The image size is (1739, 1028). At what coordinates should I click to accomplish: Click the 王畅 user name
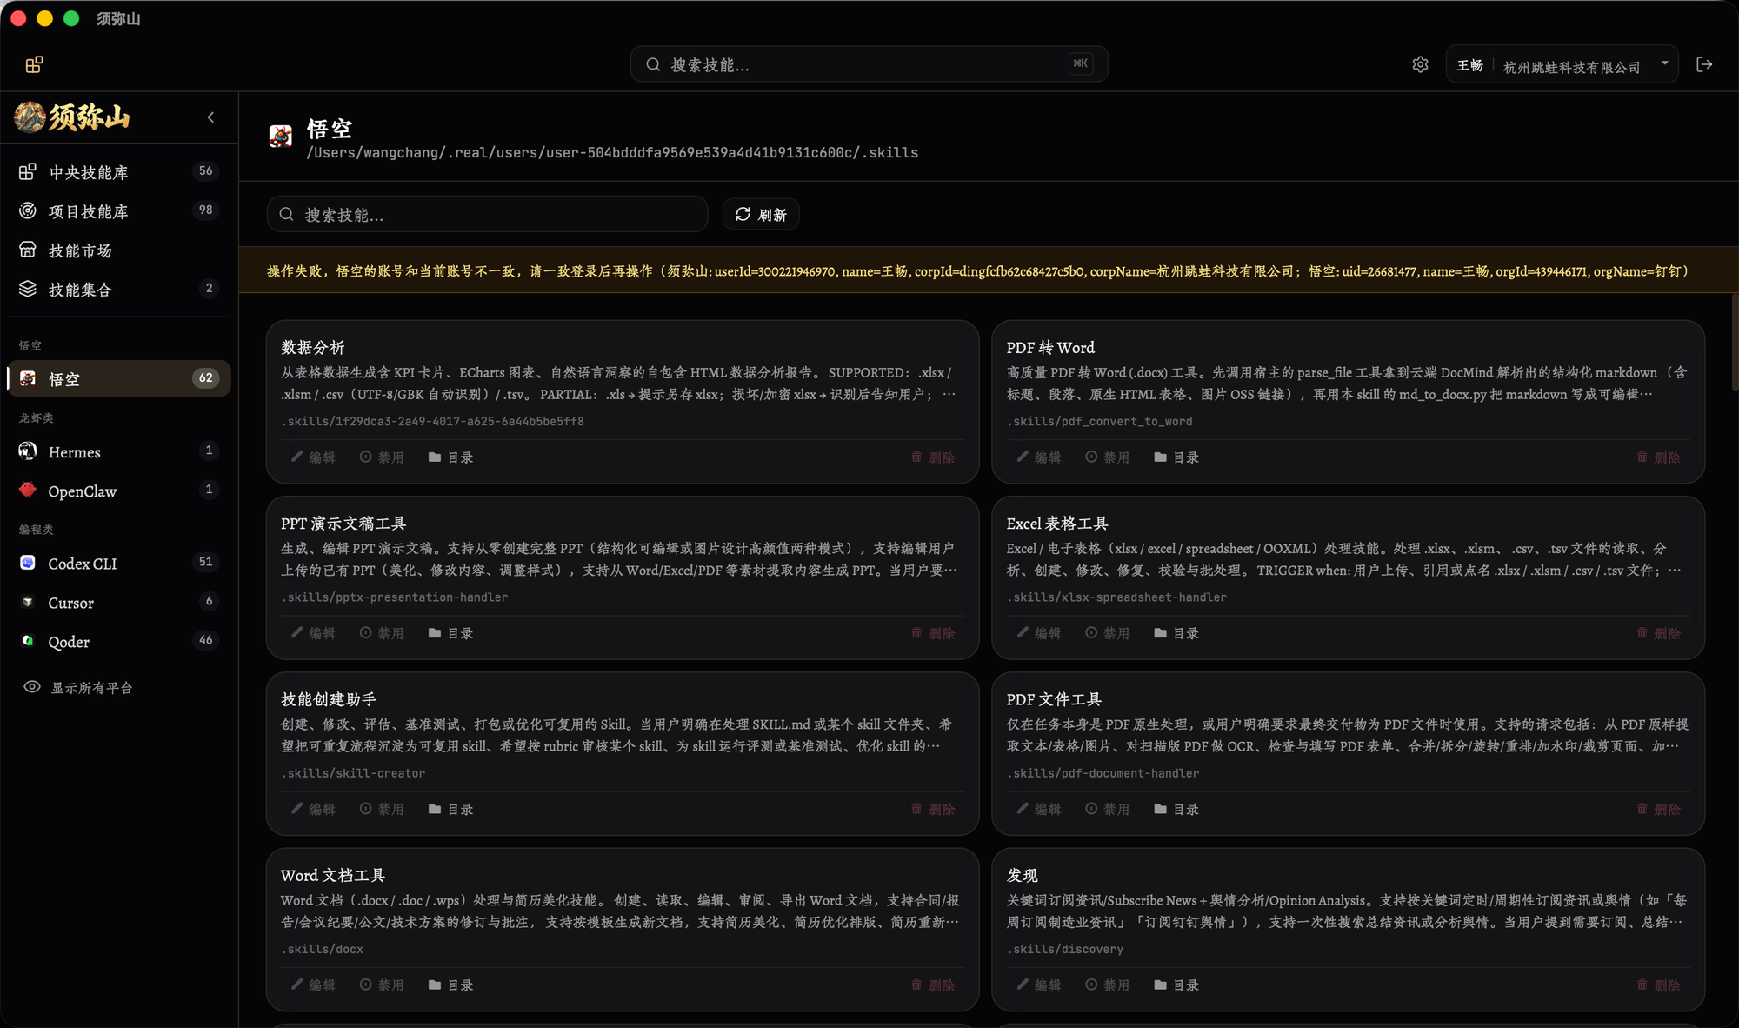tap(1469, 65)
